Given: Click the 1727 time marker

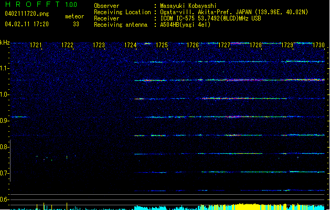Looking at the screenshot, I should (225, 46).
